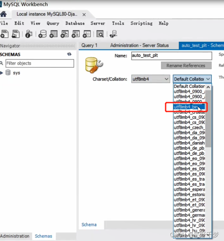Click scroll-up arrow in collation list
Image resolution: width=224 pixels, height=241 pixels.
click(208, 87)
